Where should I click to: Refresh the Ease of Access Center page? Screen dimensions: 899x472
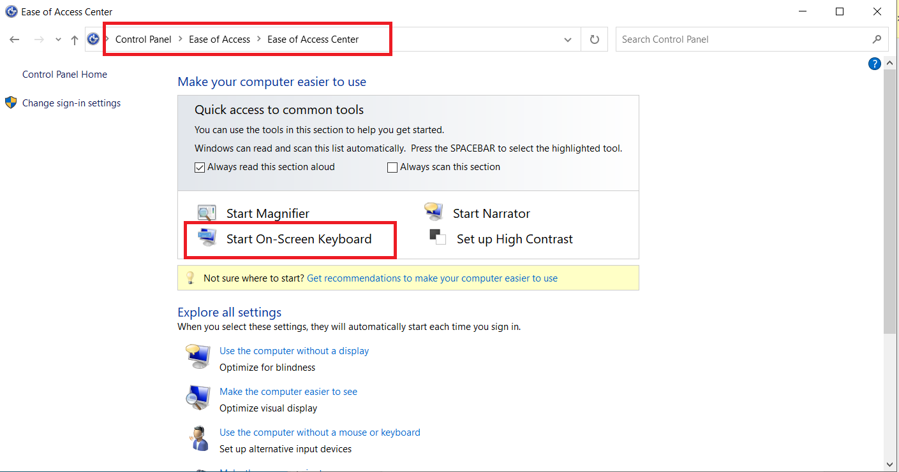(x=595, y=39)
